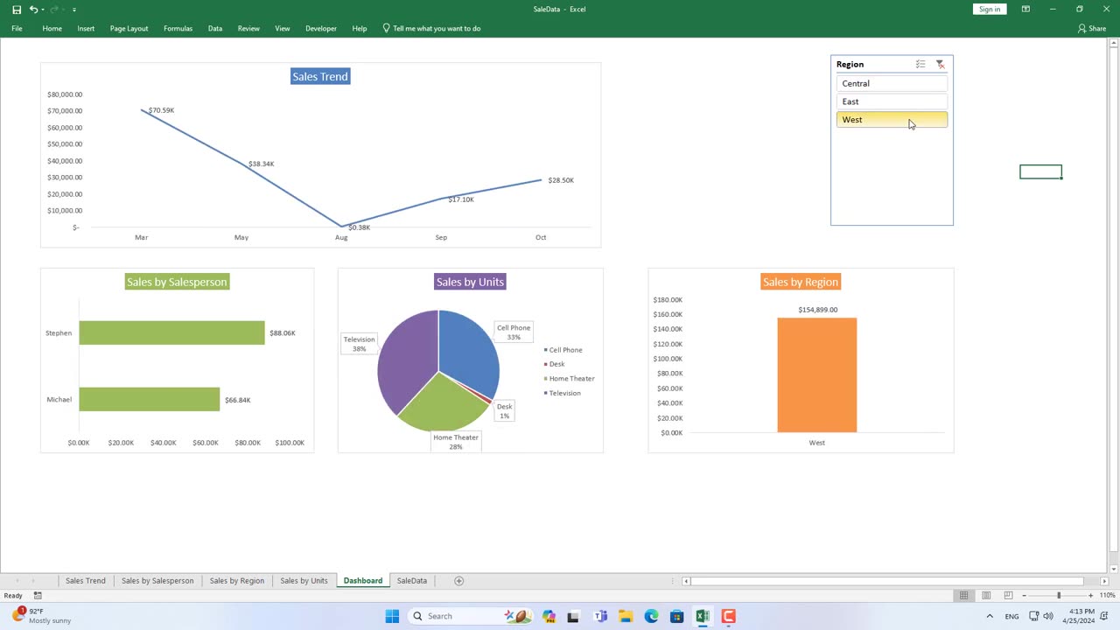The height and width of the screenshot is (630, 1120).
Task: Open Ribbon Display Options
Action: (x=1025, y=9)
